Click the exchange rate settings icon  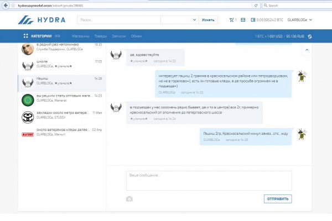coord(309,36)
